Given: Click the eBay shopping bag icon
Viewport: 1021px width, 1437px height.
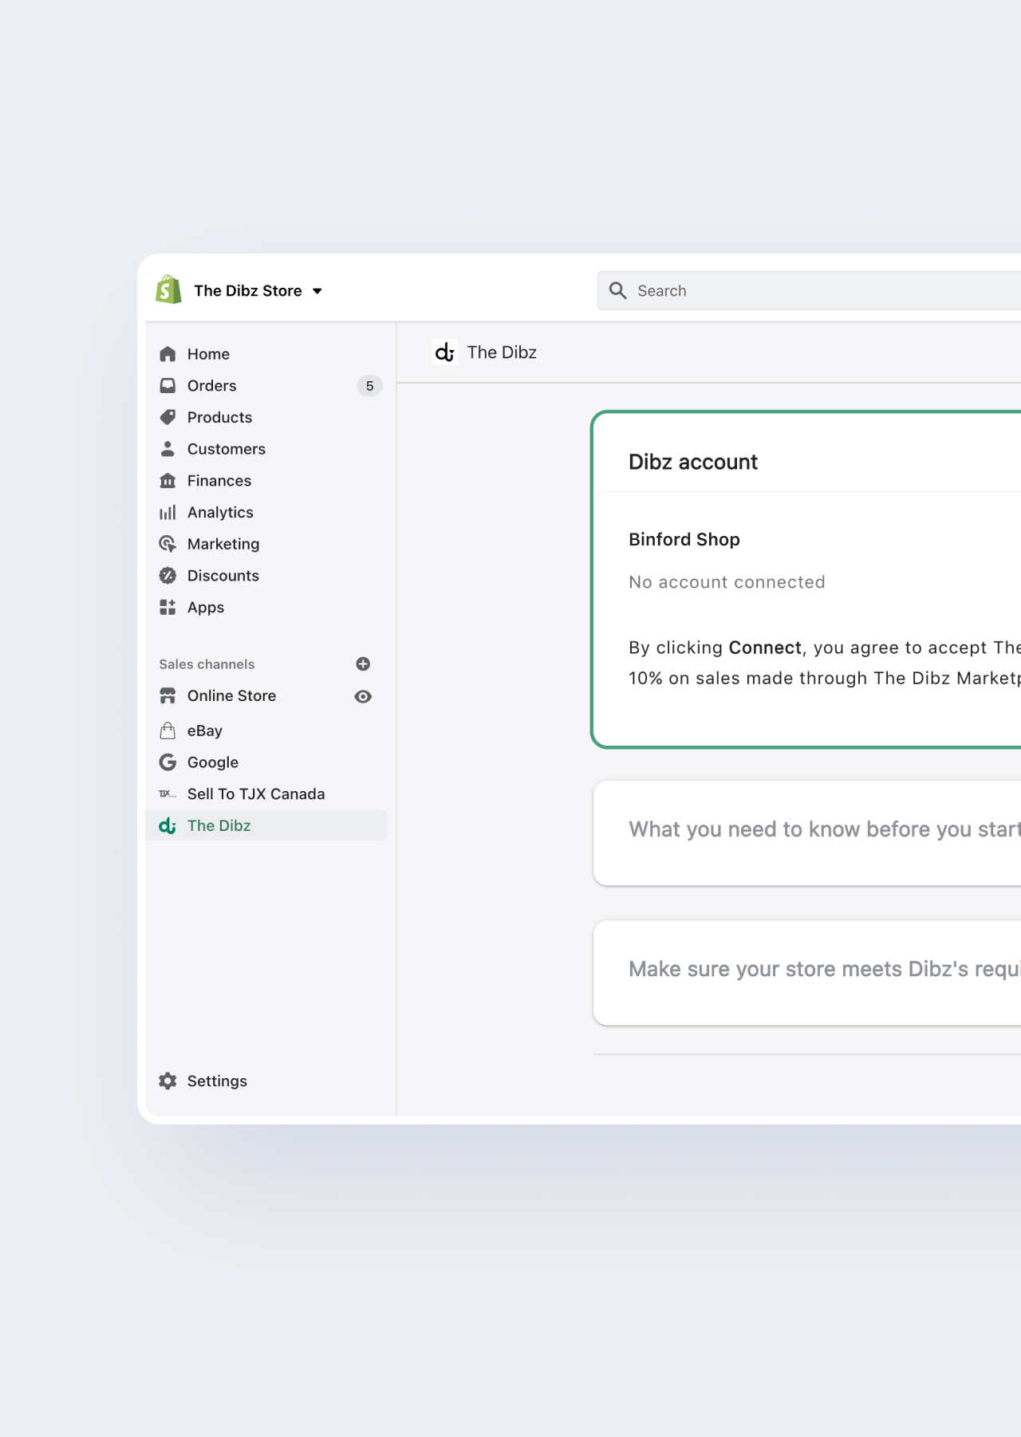Looking at the screenshot, I should [x=168, y=730].
